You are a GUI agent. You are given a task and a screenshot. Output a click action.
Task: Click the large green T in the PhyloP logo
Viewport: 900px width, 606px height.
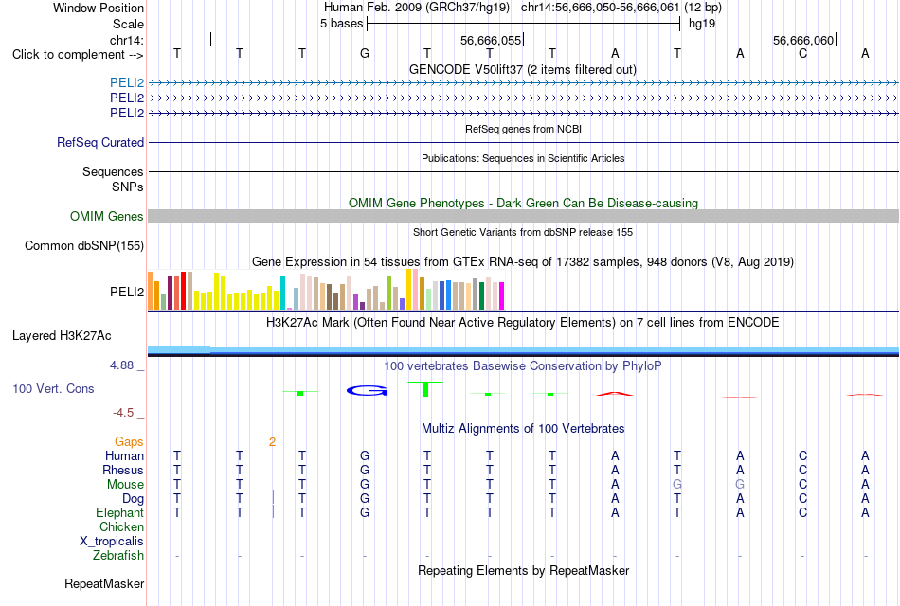(425, 389)
